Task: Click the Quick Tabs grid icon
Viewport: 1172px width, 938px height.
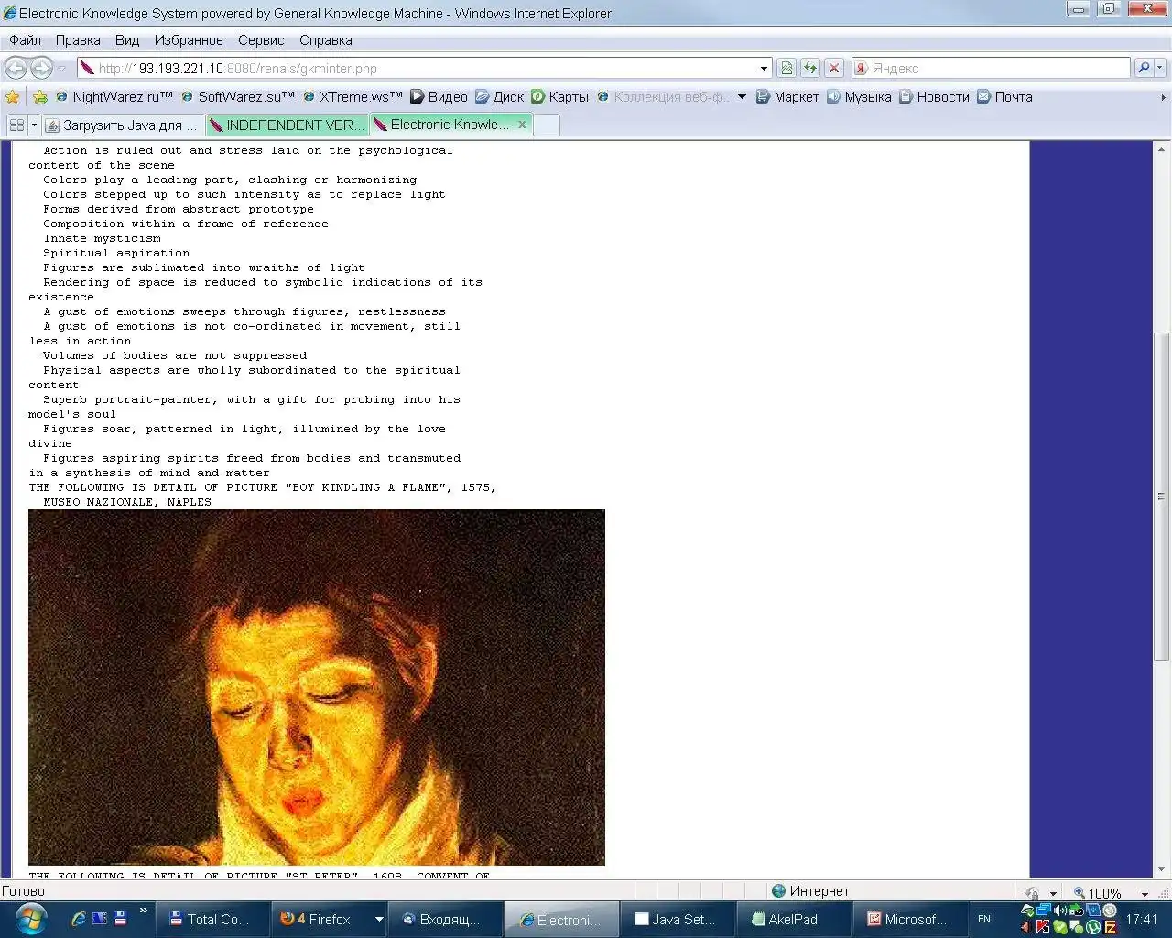Action: pos(16,125)
